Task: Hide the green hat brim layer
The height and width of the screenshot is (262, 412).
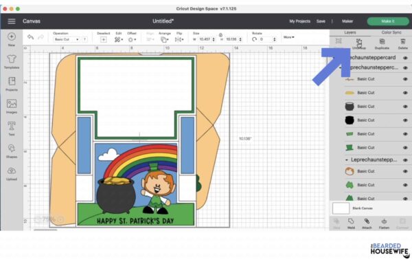Action: (405, 134)
